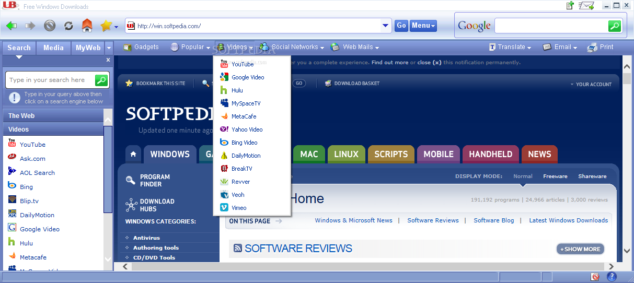Open the address bar URL dropdown arrow
Viewport: 634px width, 283px height.
[386, 26]
